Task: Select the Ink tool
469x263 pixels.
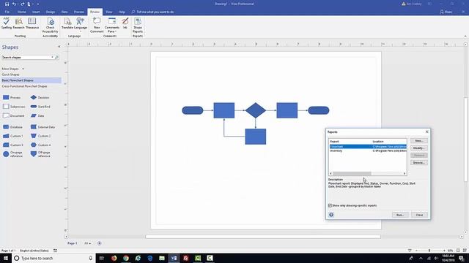Action: (x=125, y=23)
